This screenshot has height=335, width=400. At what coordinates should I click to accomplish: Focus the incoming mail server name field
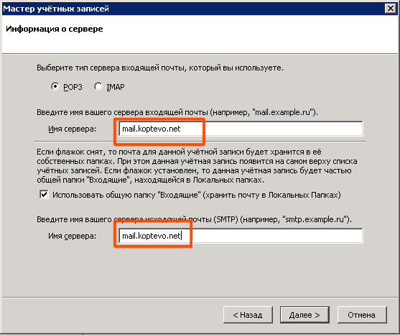241,129
